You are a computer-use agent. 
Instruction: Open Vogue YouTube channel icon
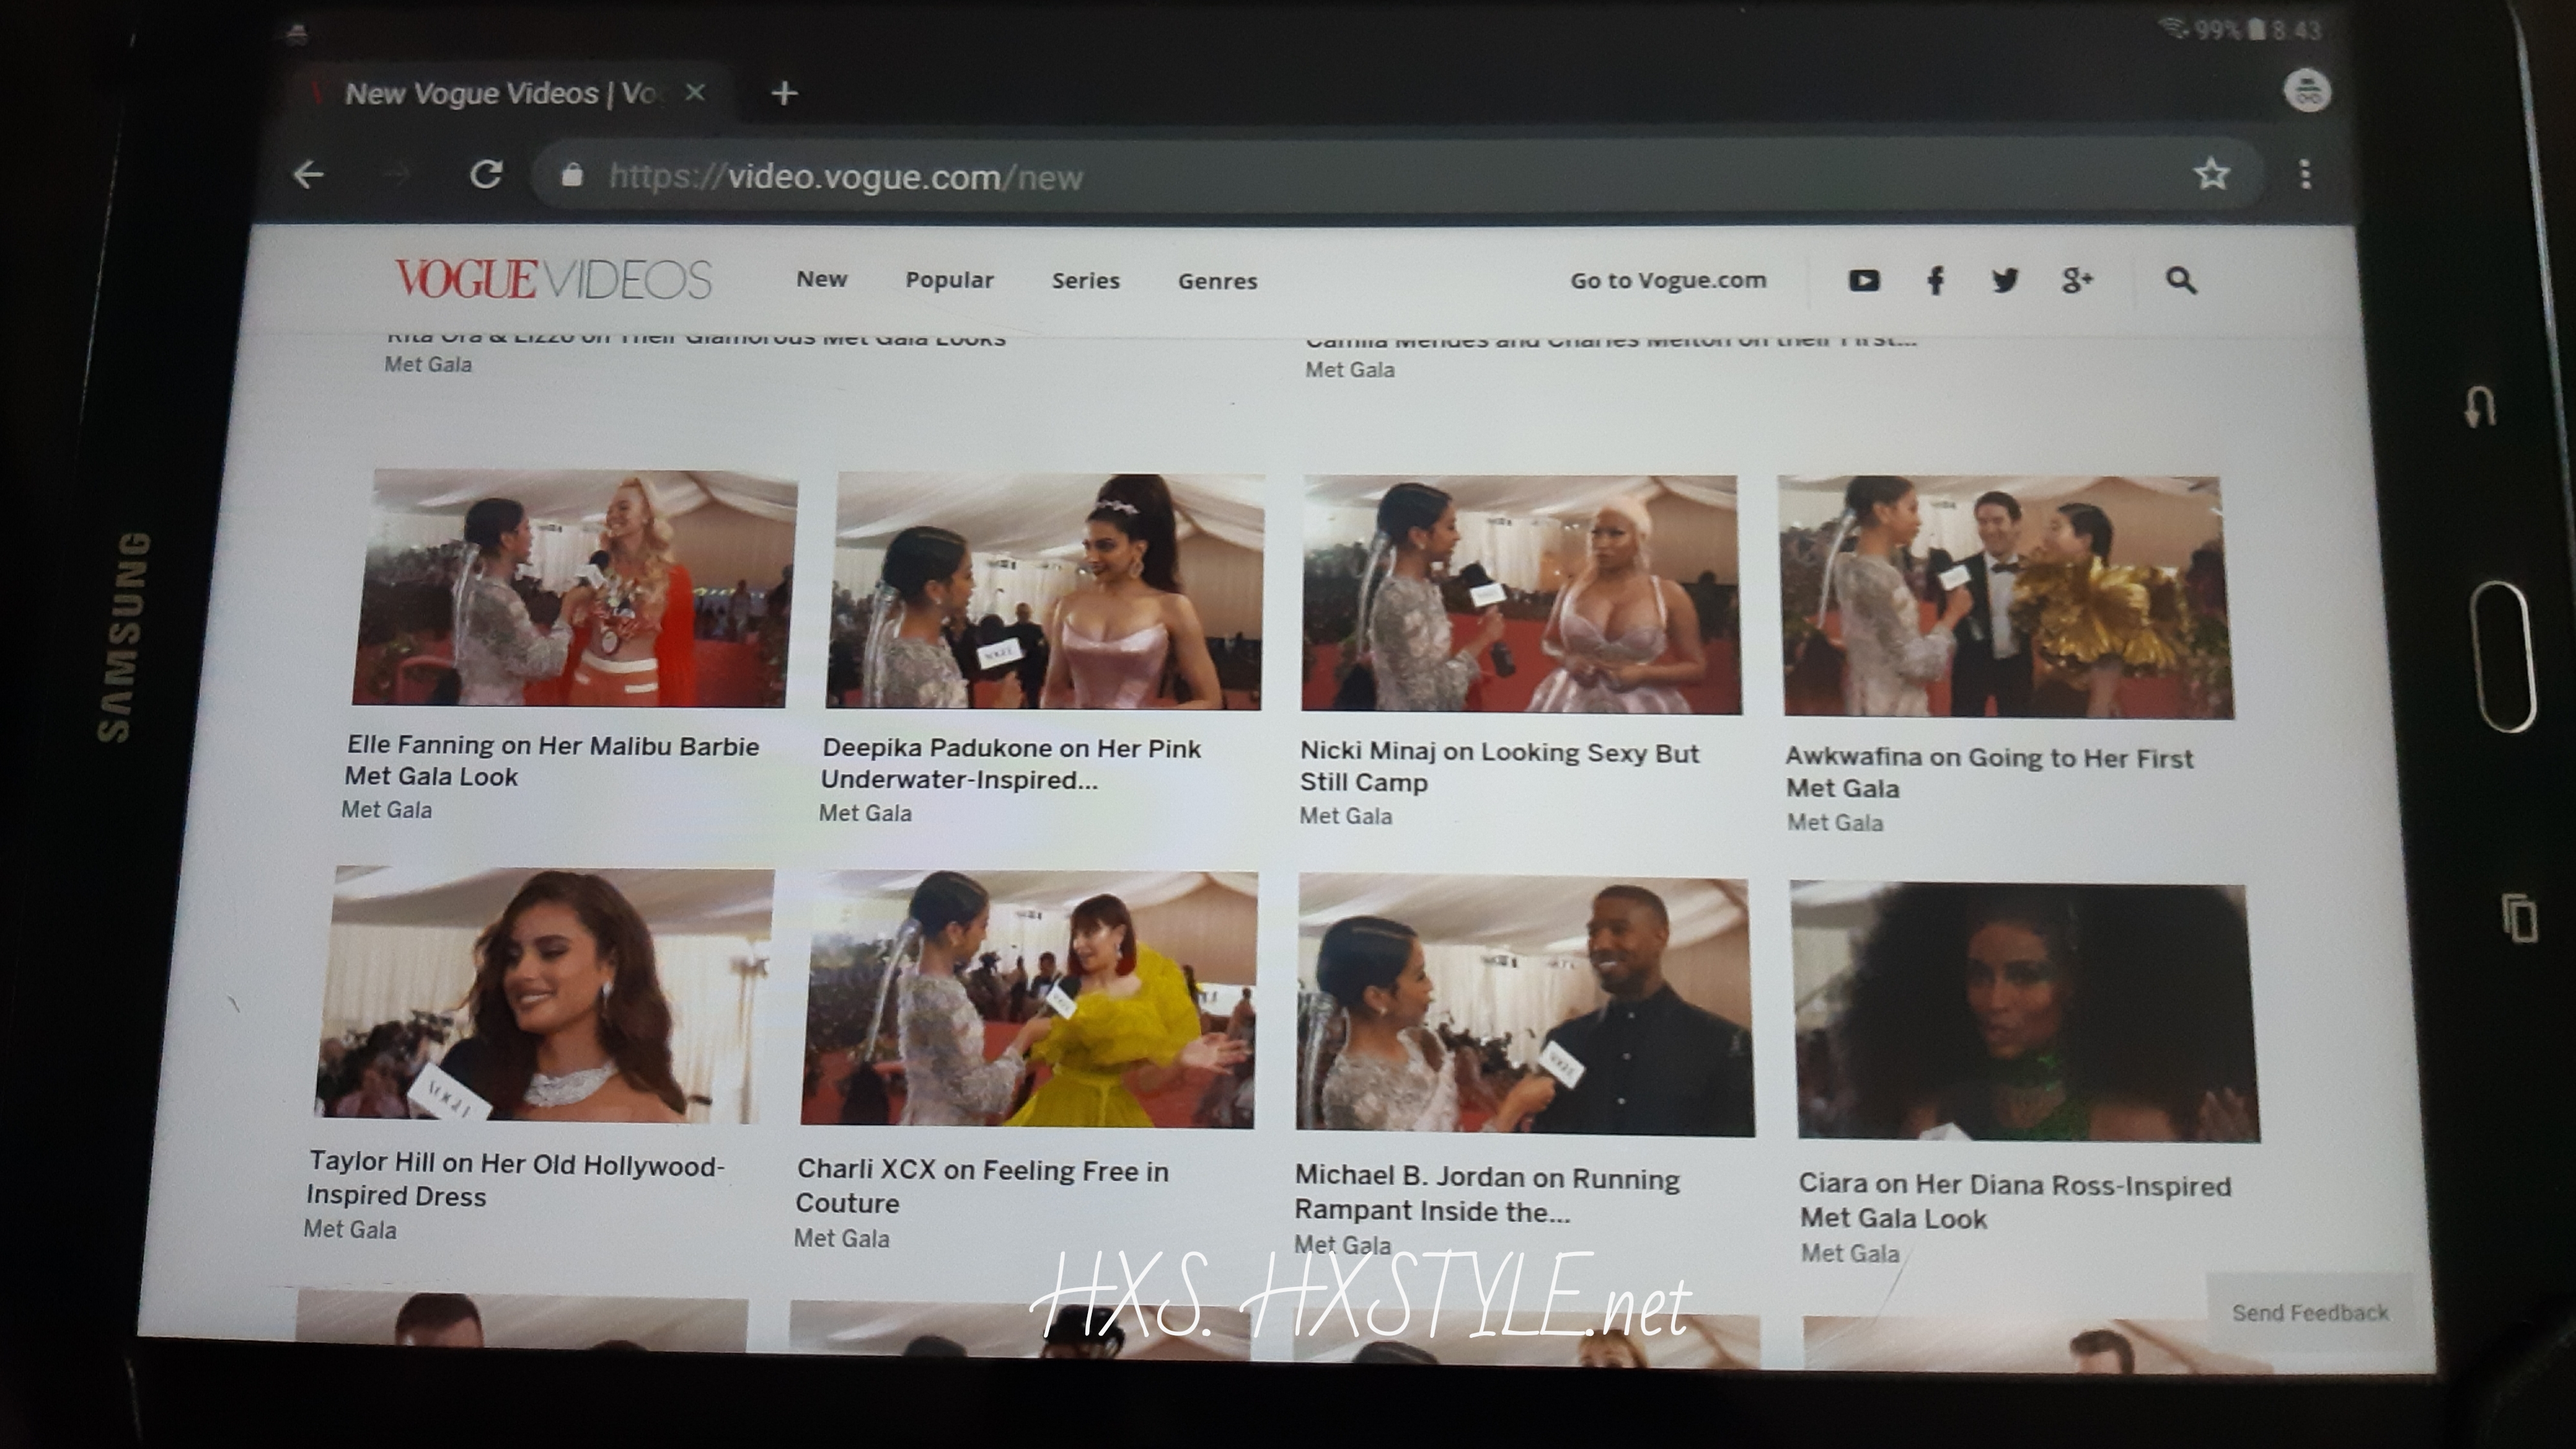click(x=1863, y=281)
